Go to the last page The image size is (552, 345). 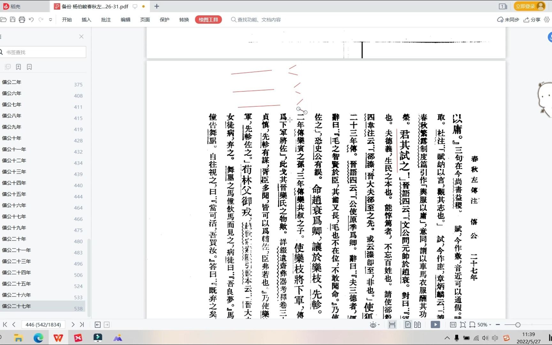click(82, 325)
